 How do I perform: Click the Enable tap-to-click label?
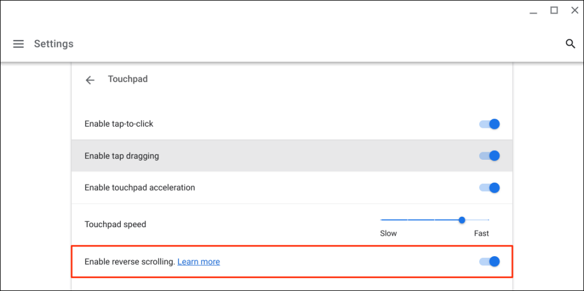[x=119, y=124]
